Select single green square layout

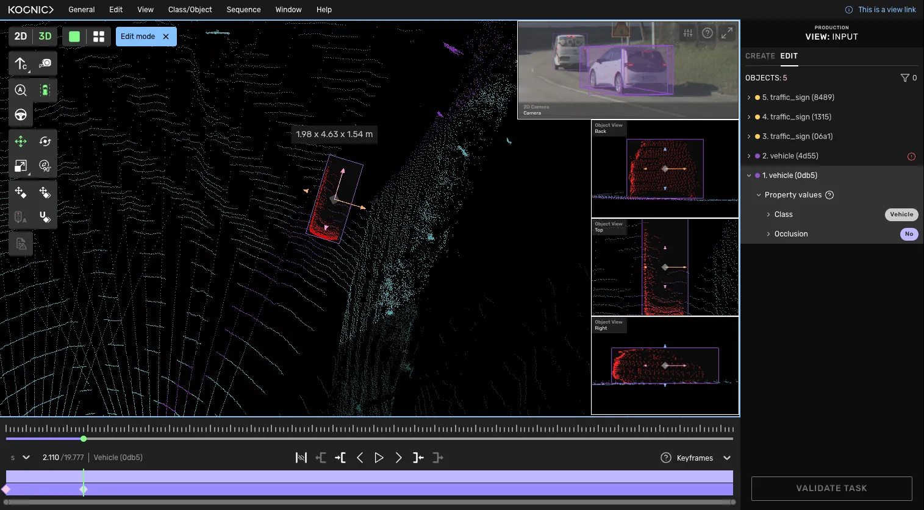74,37
